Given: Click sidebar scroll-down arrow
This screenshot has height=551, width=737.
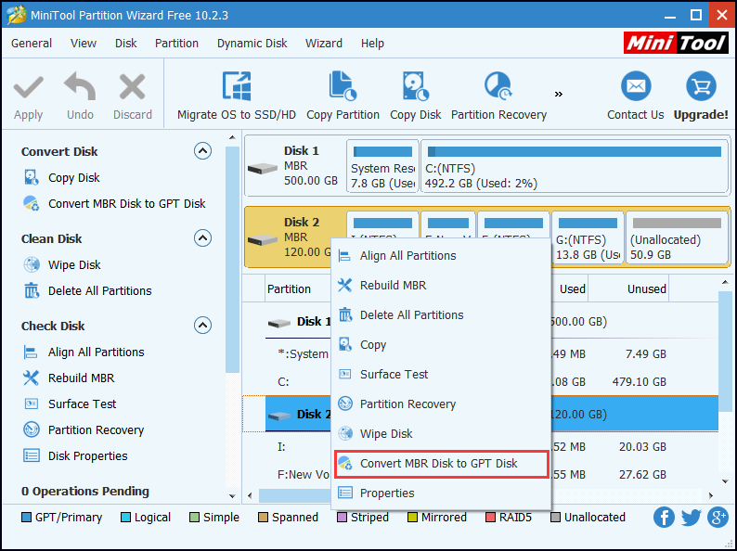Looking at the screenshot, I should tap(232, 496).
